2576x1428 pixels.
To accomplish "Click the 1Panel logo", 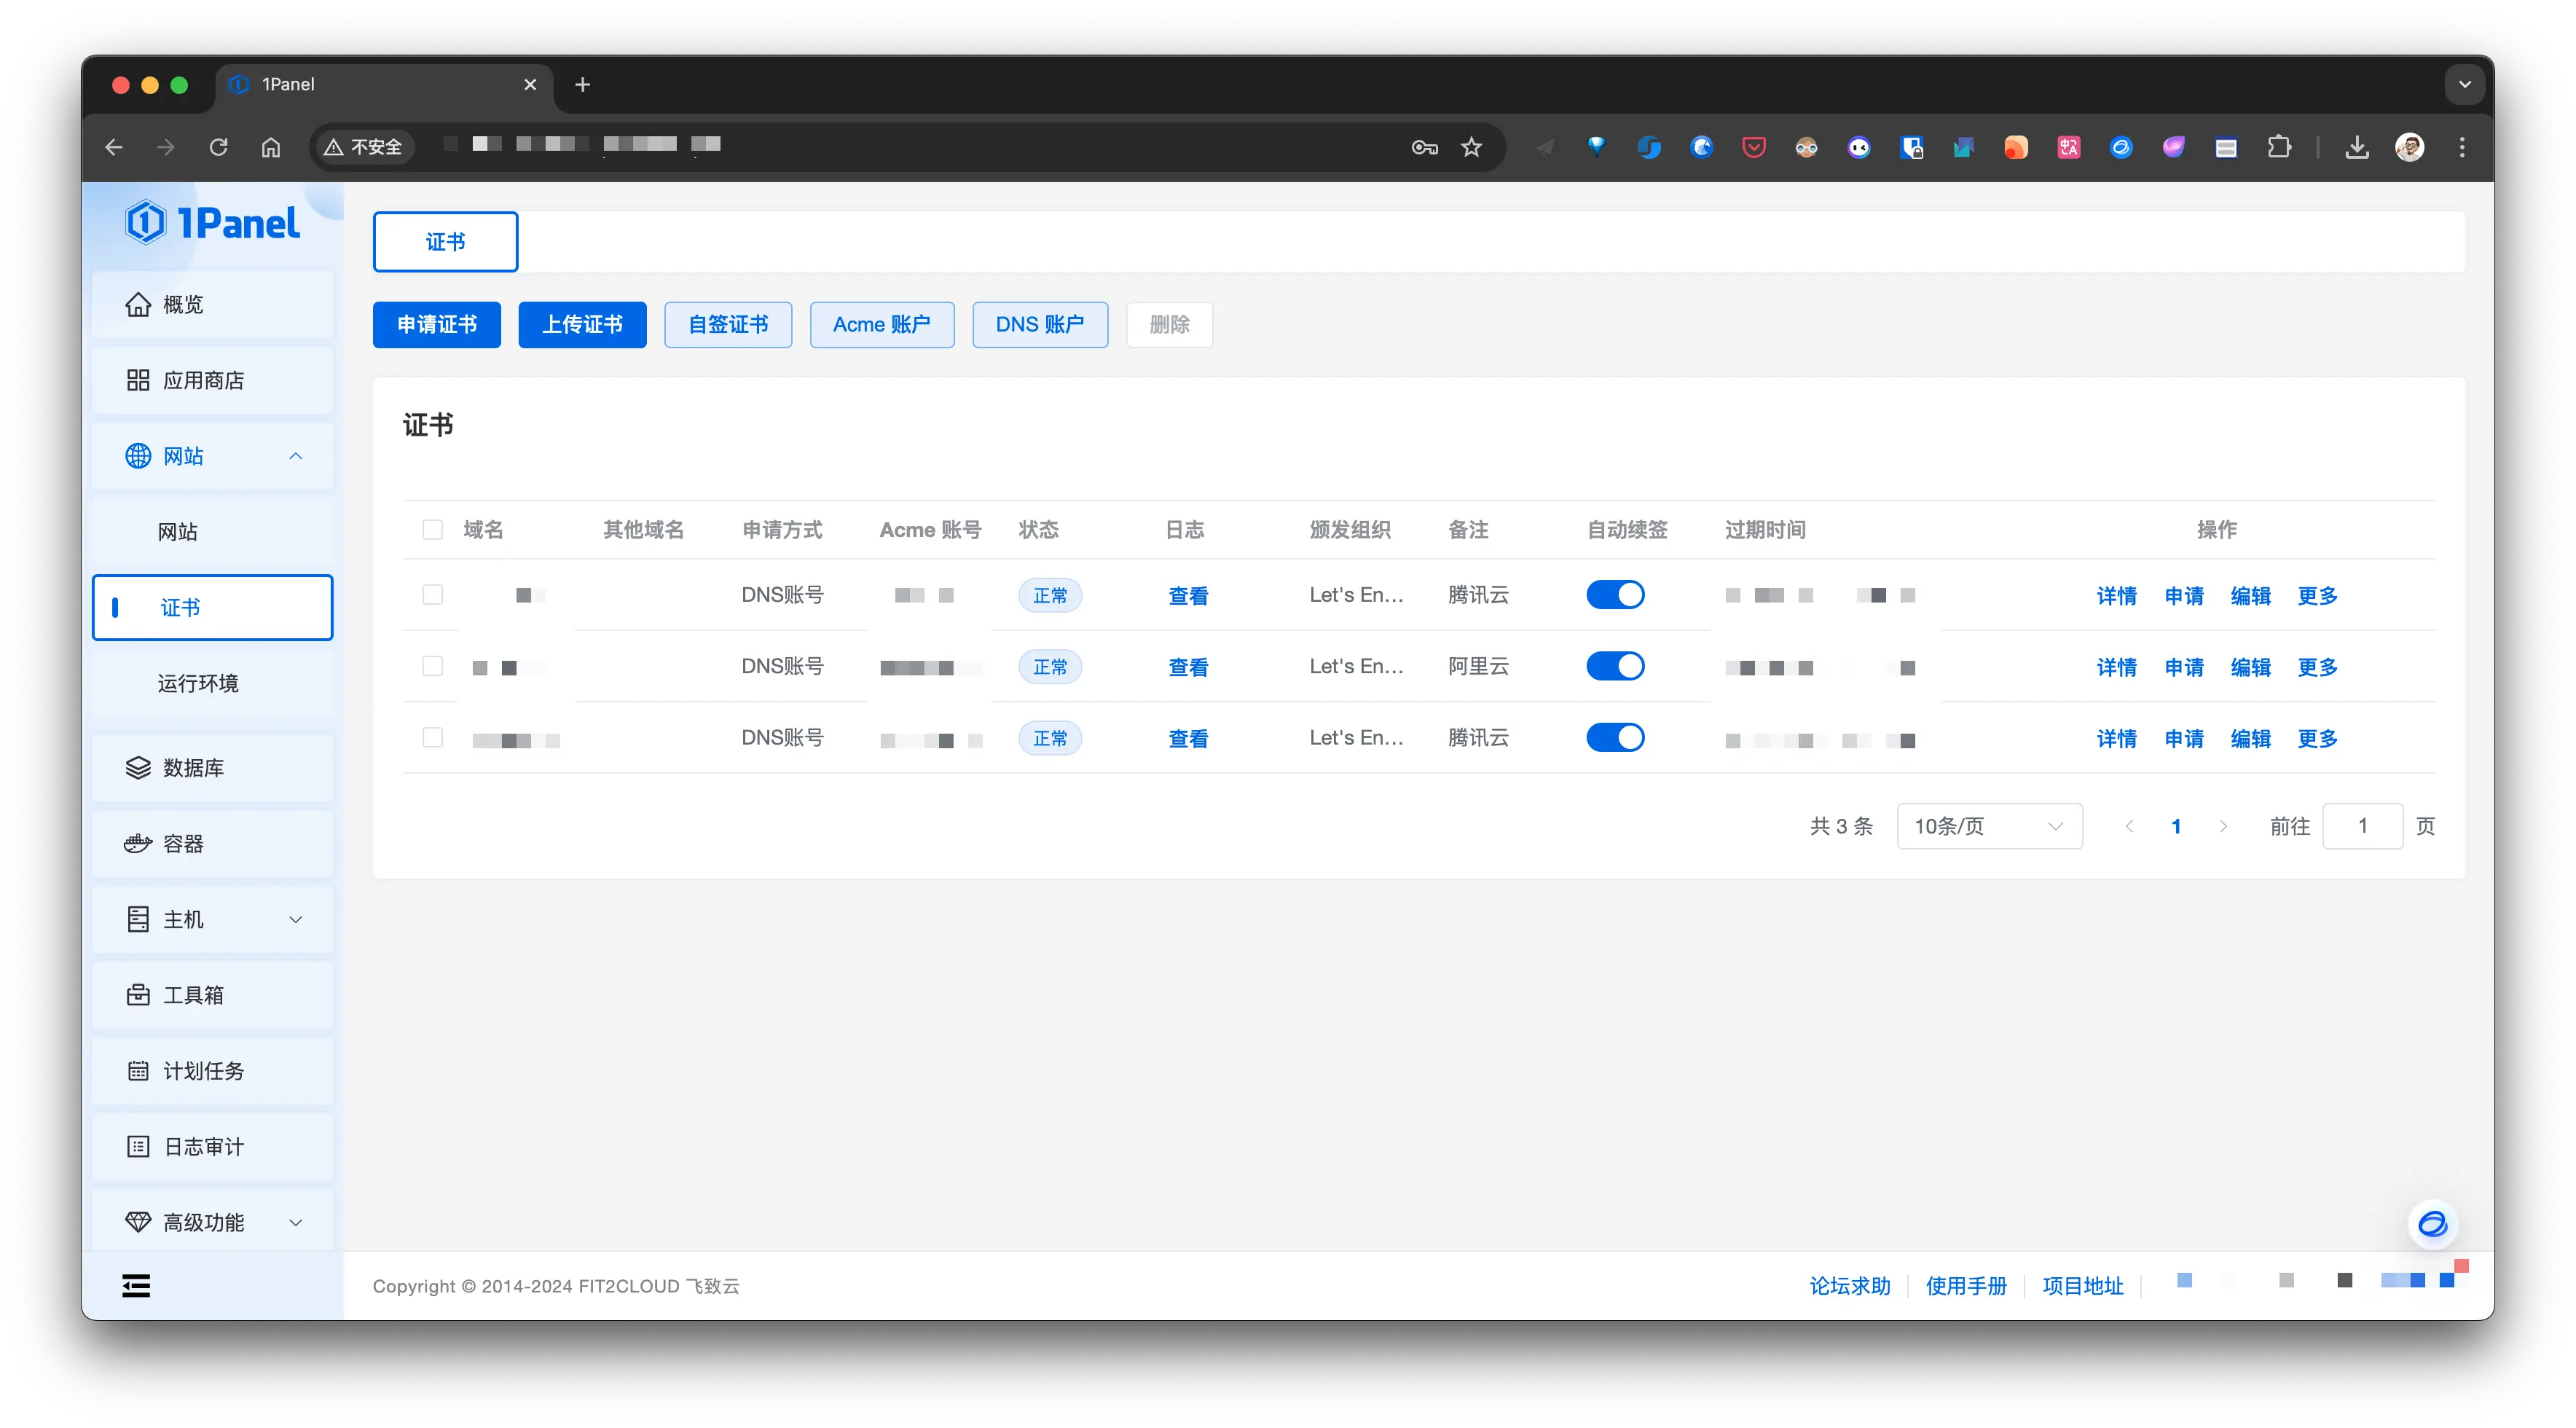I will coord(212,222).
